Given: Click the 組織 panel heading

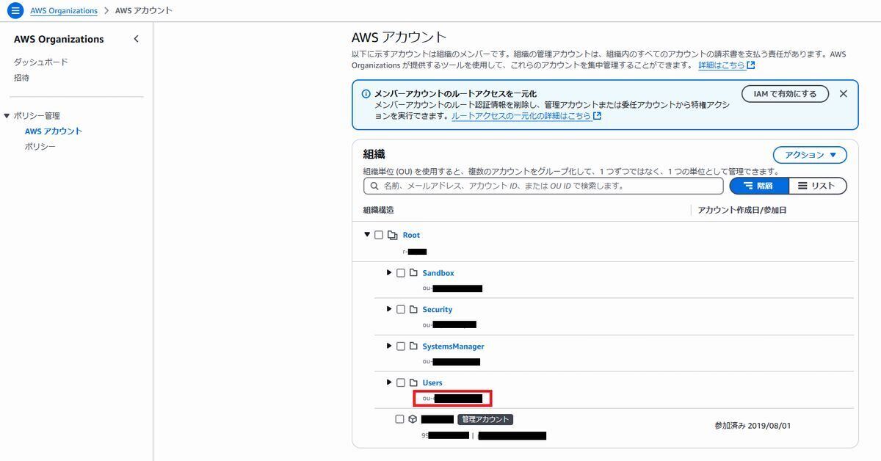Looking at the screenshot, I should [374, 154].
